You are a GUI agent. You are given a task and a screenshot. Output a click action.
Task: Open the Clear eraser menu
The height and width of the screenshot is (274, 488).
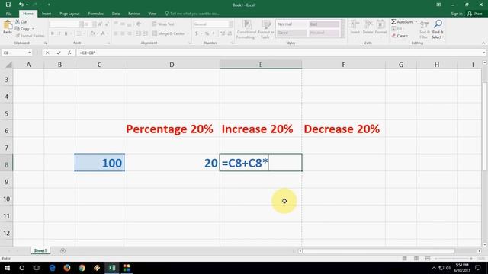pos(400,36)
